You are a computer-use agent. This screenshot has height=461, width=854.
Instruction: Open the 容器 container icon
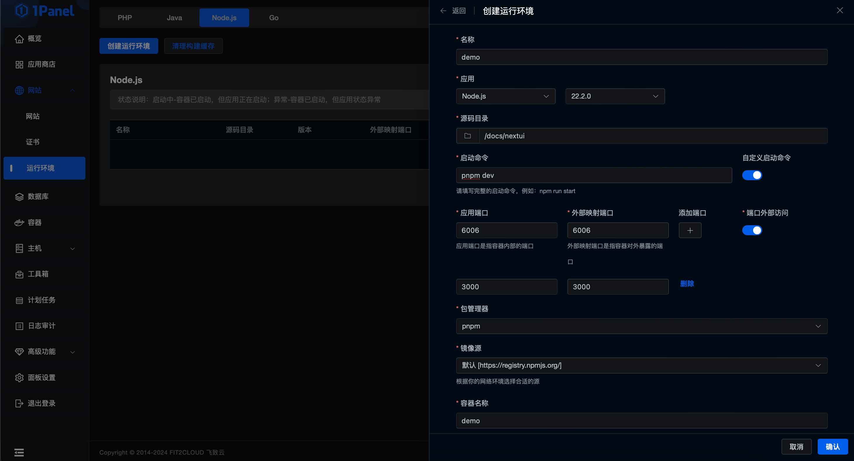19,223
